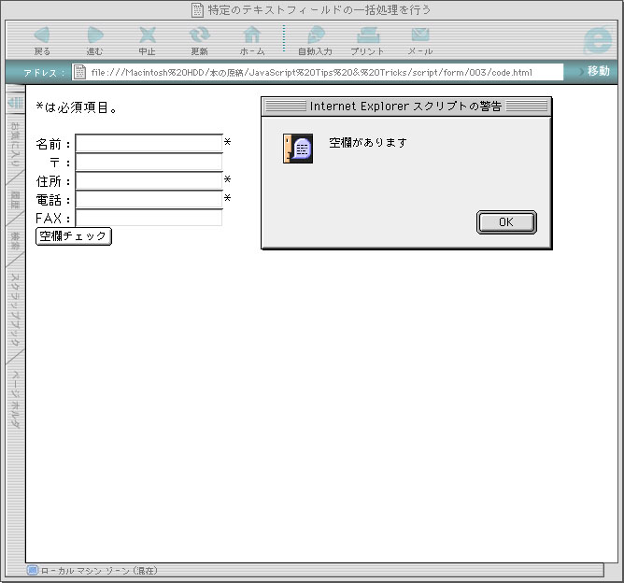
Task: Click the alert dialog speech icon
Action: [298, 149]
